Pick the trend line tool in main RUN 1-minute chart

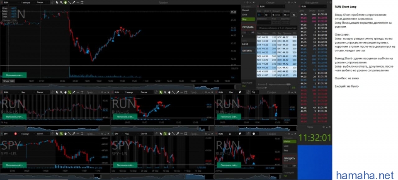[x=69, y=2]
